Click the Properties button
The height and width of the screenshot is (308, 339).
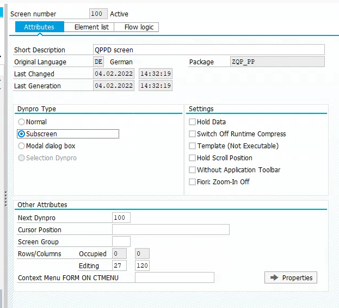tap(291, 278)
